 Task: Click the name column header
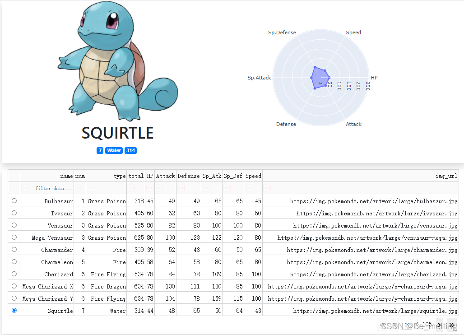click(x=47, y=176)
